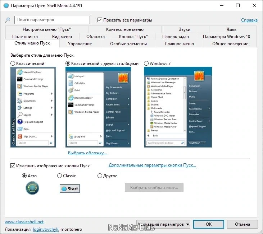263x234 pixels.
Task: Click the loginvovchyk localization link
Action: point(46,229)
